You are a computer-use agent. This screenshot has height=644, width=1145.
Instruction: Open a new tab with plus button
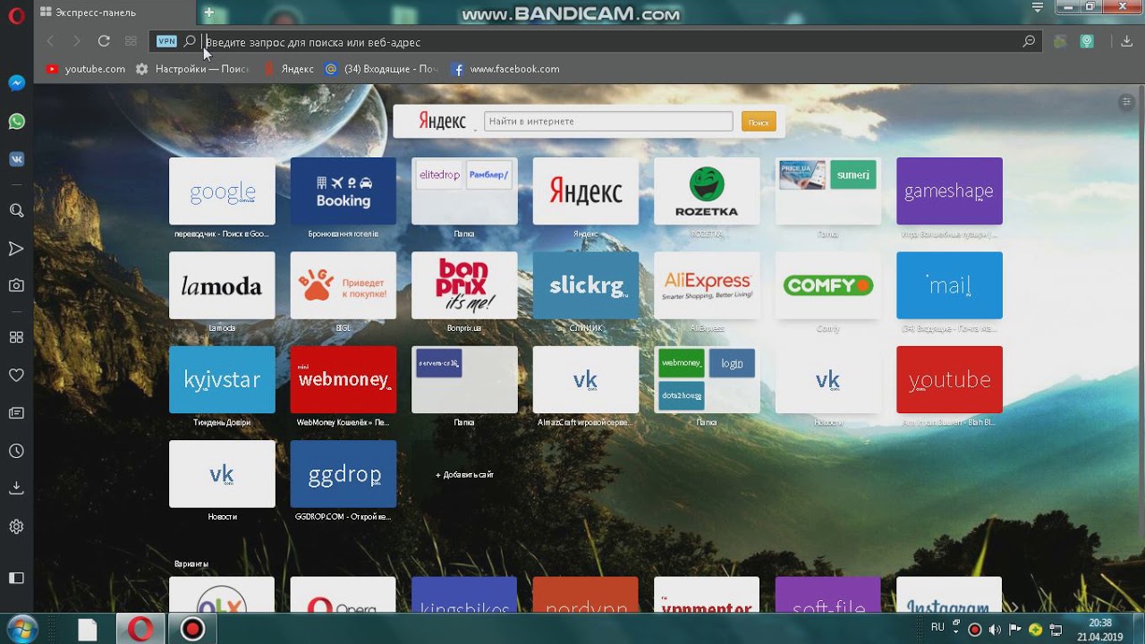(208, 13)
